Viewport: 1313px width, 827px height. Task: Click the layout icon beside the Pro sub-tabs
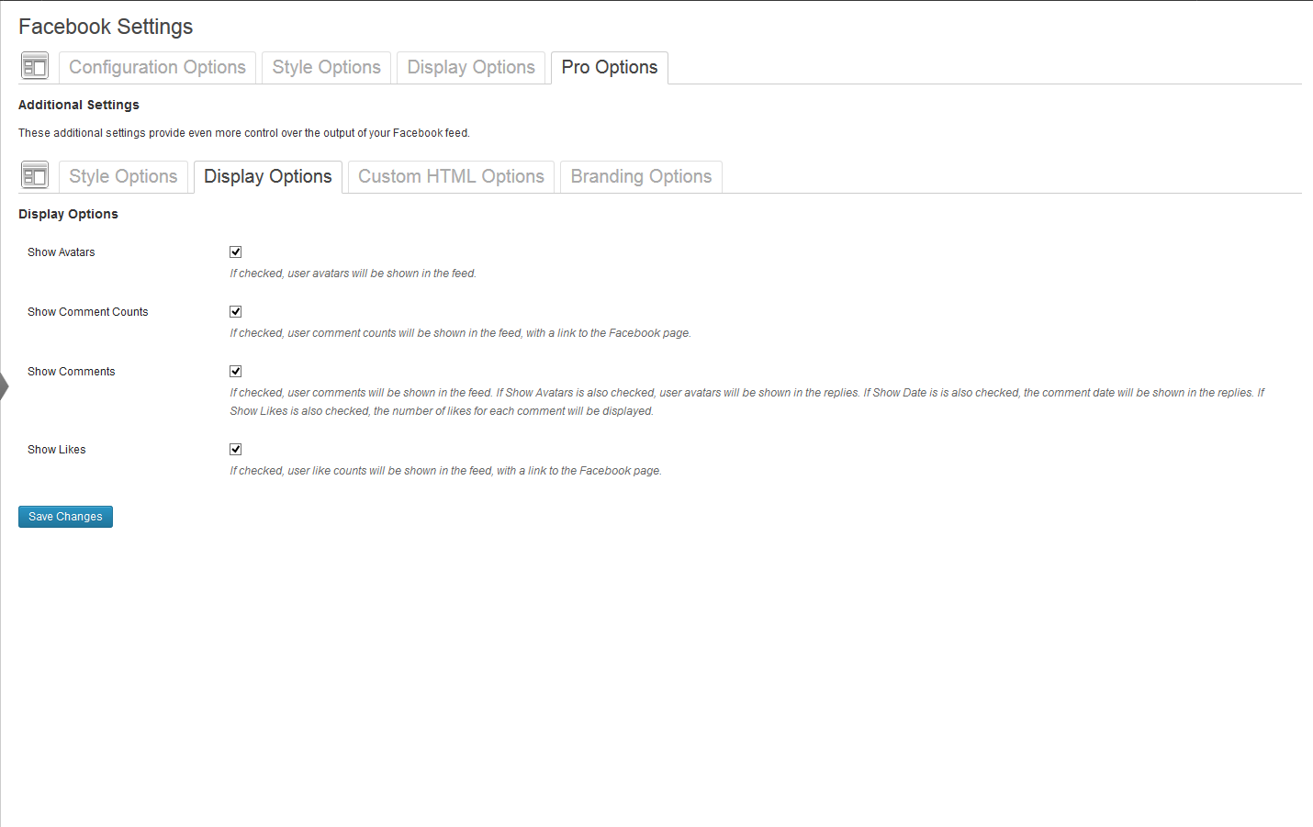coord(35,175)
